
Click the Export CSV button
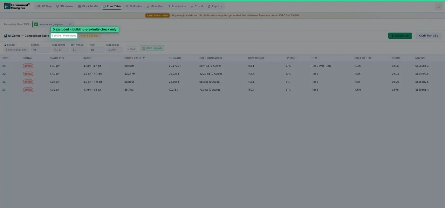click(400, 36)
